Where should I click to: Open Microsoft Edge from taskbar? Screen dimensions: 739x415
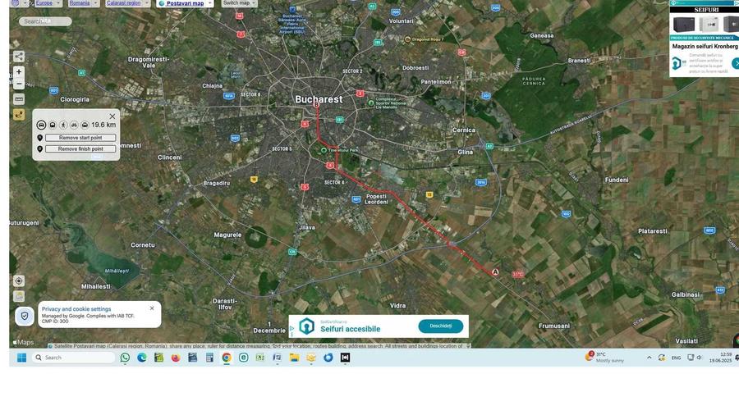pyautogui.click(x=142, y=358)
